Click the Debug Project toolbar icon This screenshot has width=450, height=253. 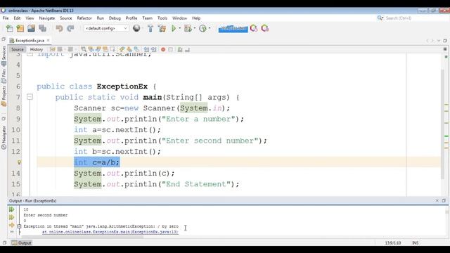(188, 28)
